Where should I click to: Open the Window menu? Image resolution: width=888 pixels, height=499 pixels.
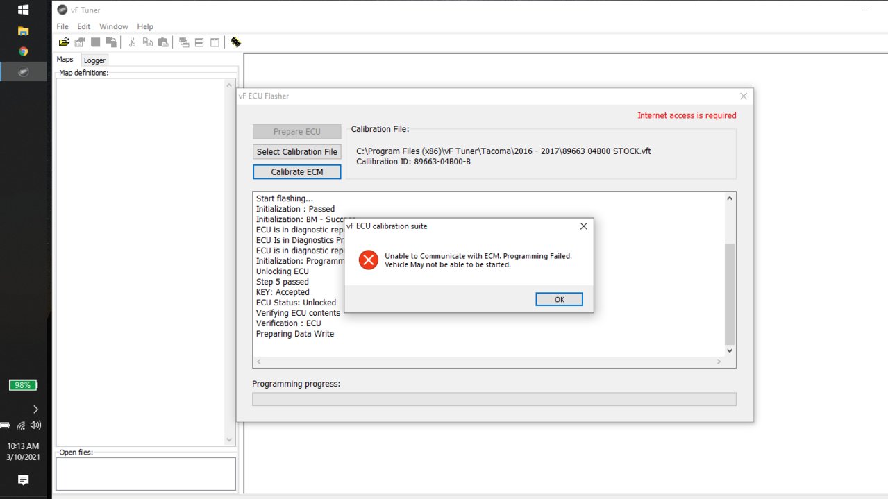[x=114, y=26]
